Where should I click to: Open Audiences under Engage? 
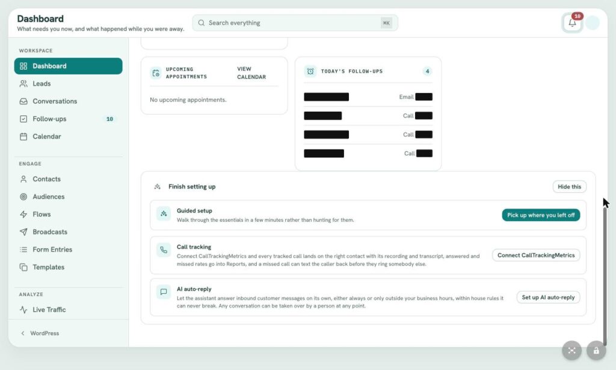click(69, 196)
